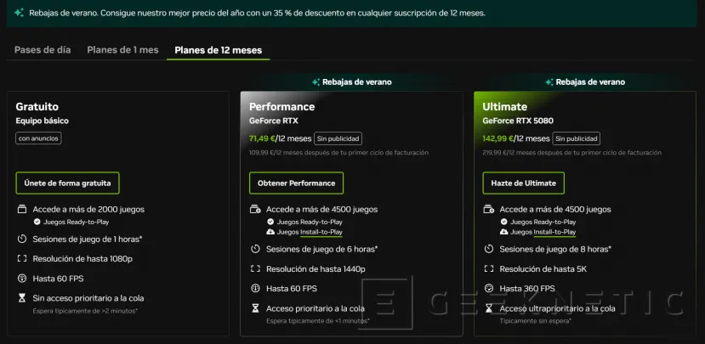Click the sparkle icon above the Performance card
Viewport: 705px width, 344px height.
coord(316,82)
